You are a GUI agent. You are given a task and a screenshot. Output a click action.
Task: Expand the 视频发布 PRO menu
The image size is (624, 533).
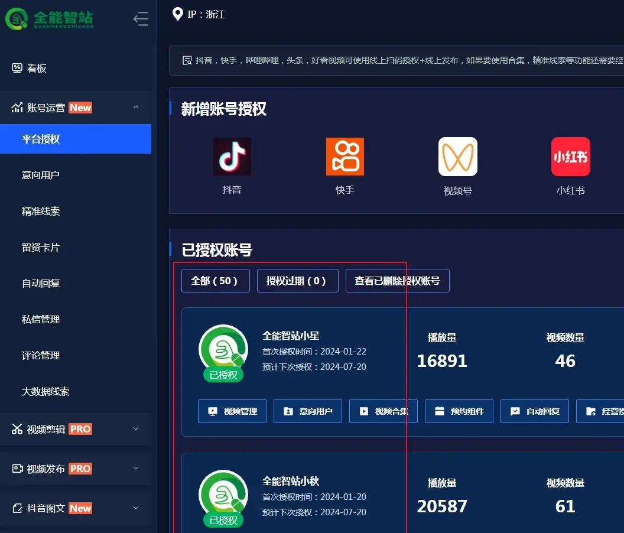(76, 469)
